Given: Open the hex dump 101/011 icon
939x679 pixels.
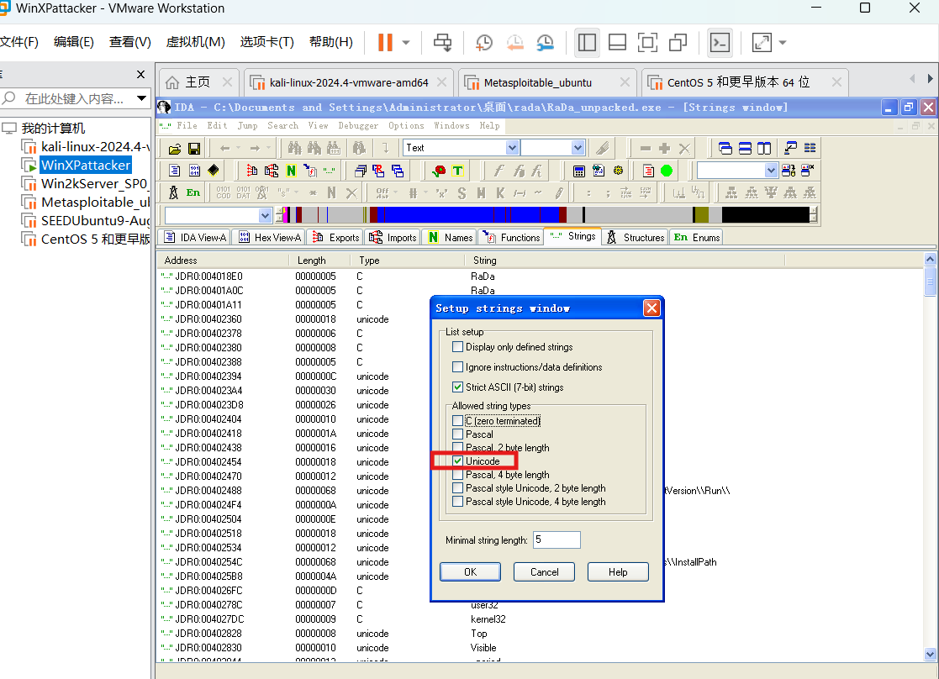Looking at the screenshot, I should coord(195,171).
